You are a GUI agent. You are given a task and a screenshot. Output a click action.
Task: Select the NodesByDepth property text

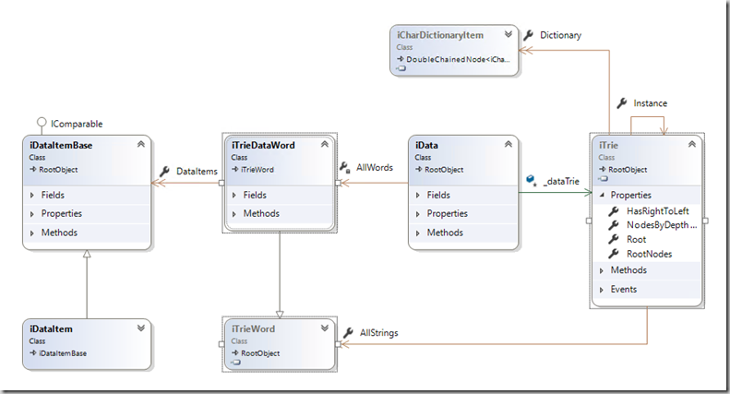[x=662, y=225]
